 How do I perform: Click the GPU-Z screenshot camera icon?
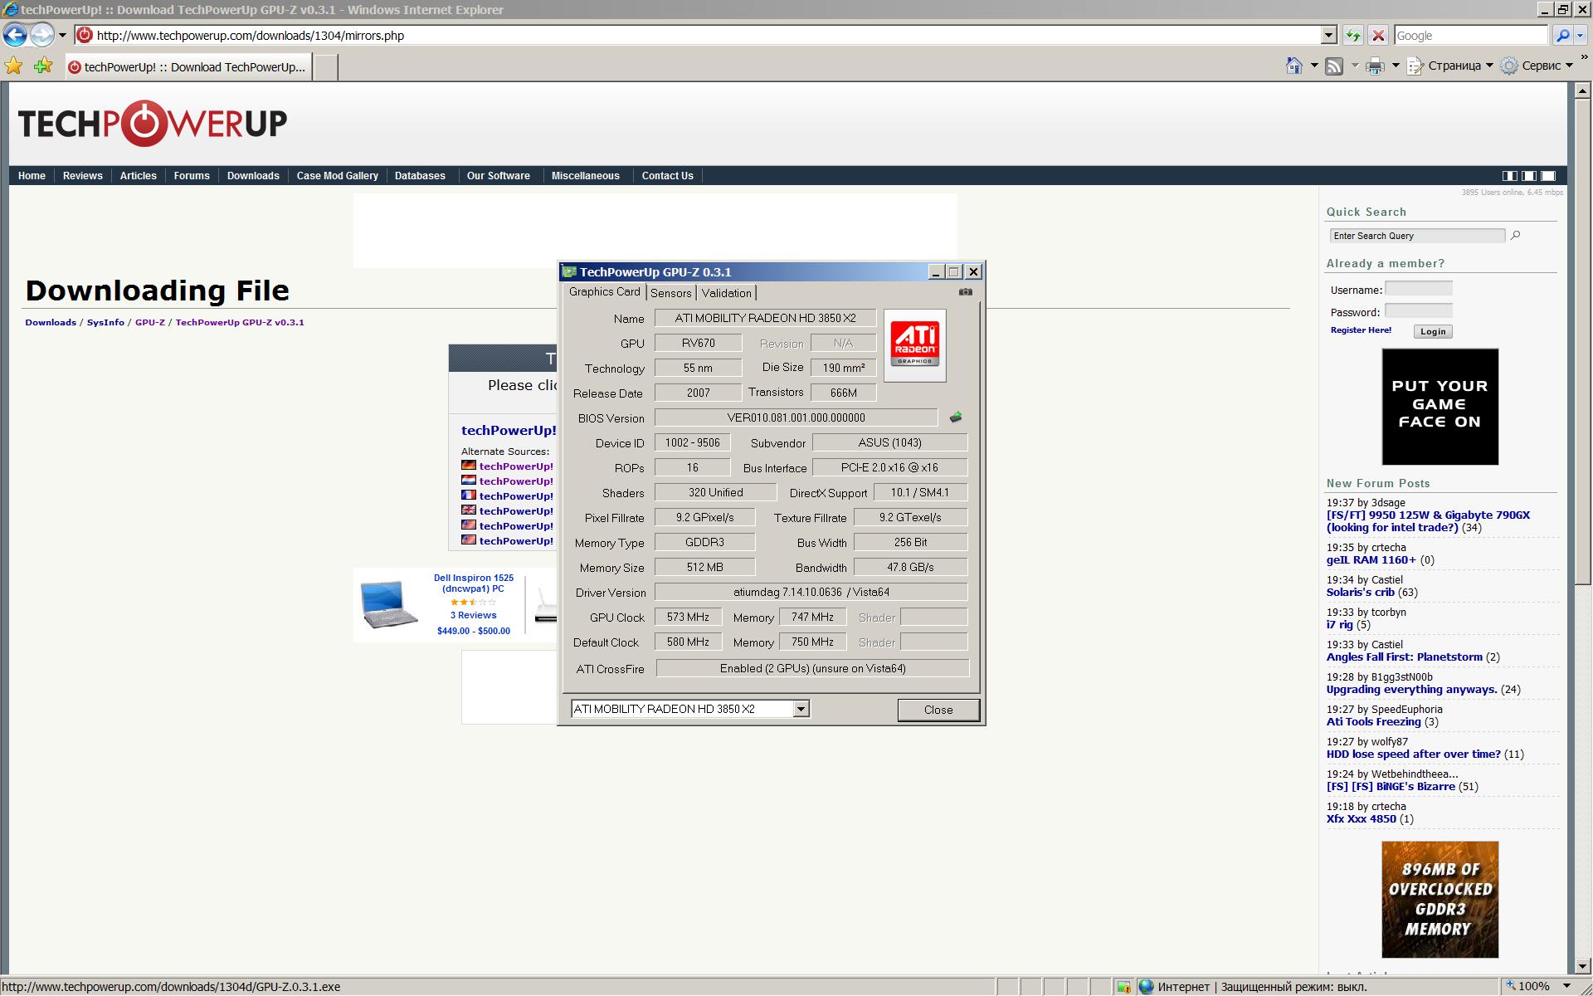tap(965, 292)
